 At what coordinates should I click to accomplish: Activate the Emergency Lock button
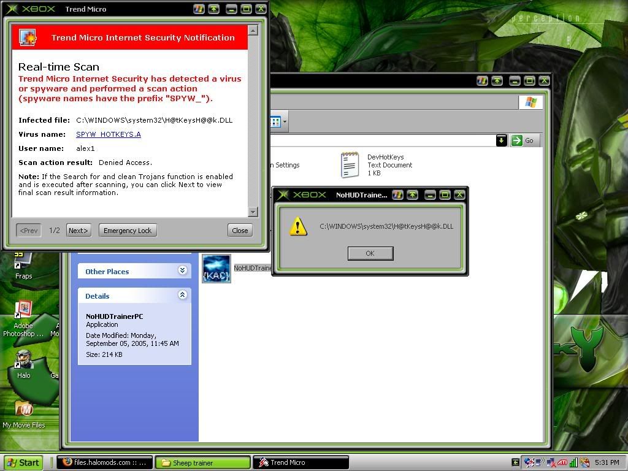click(x=128, y=231)
